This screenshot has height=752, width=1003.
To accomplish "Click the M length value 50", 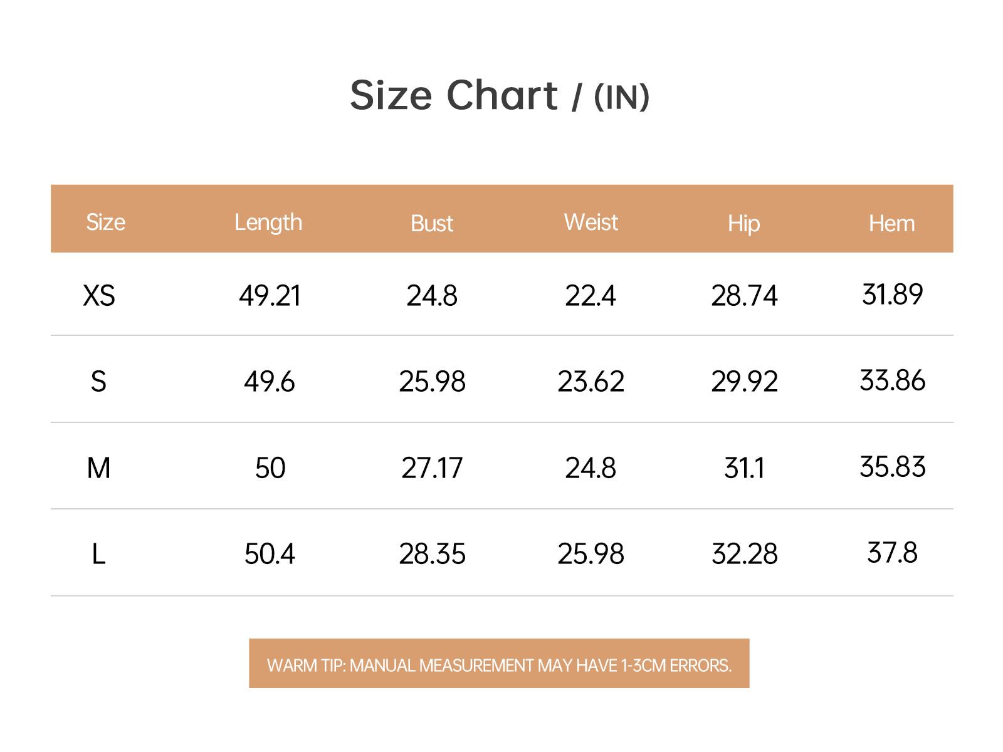I will pos(270,468).
